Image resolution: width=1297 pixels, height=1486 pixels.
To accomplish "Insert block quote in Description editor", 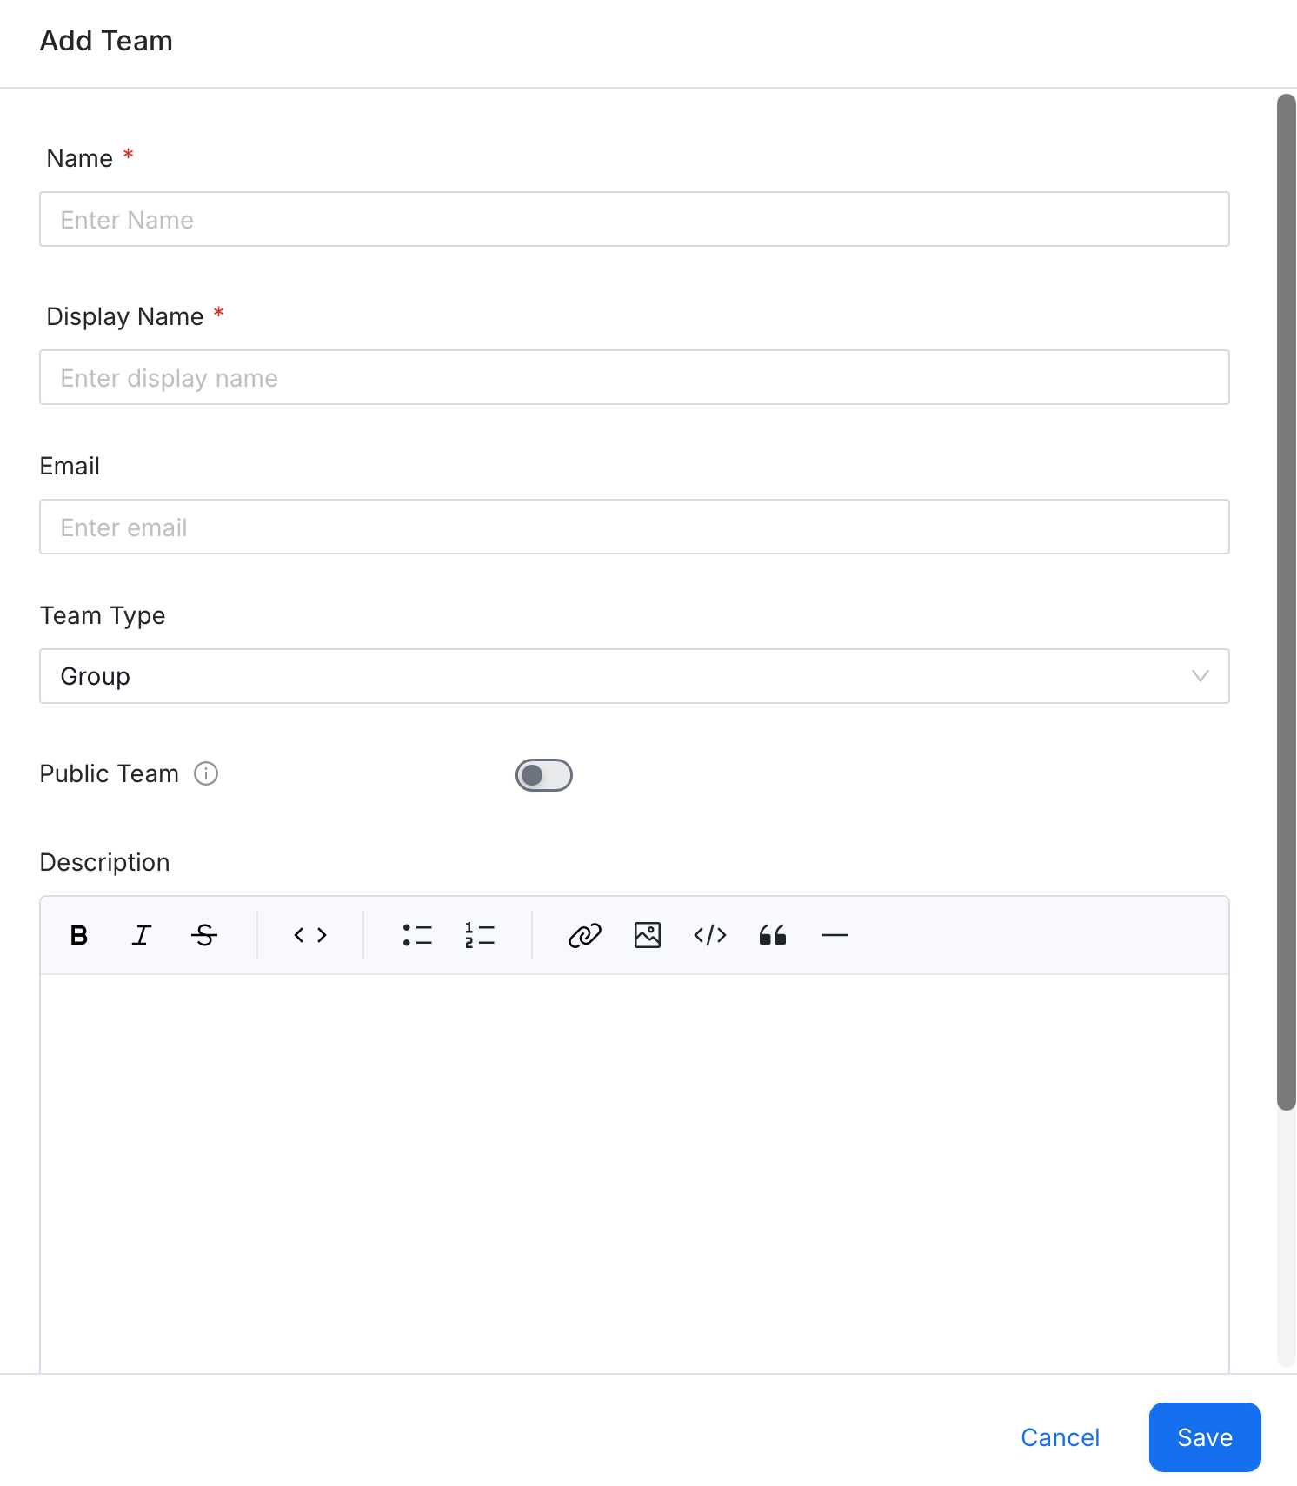I will [773, 935].
